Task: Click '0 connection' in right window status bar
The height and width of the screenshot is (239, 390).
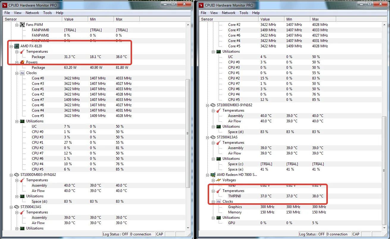Action: [339, 234]
